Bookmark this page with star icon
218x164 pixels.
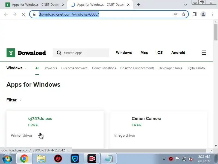[184, 14]
